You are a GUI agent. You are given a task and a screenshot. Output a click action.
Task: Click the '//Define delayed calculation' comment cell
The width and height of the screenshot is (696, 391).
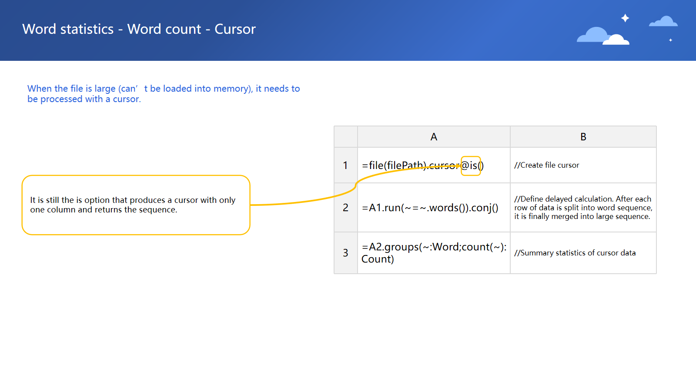point(583,208)
